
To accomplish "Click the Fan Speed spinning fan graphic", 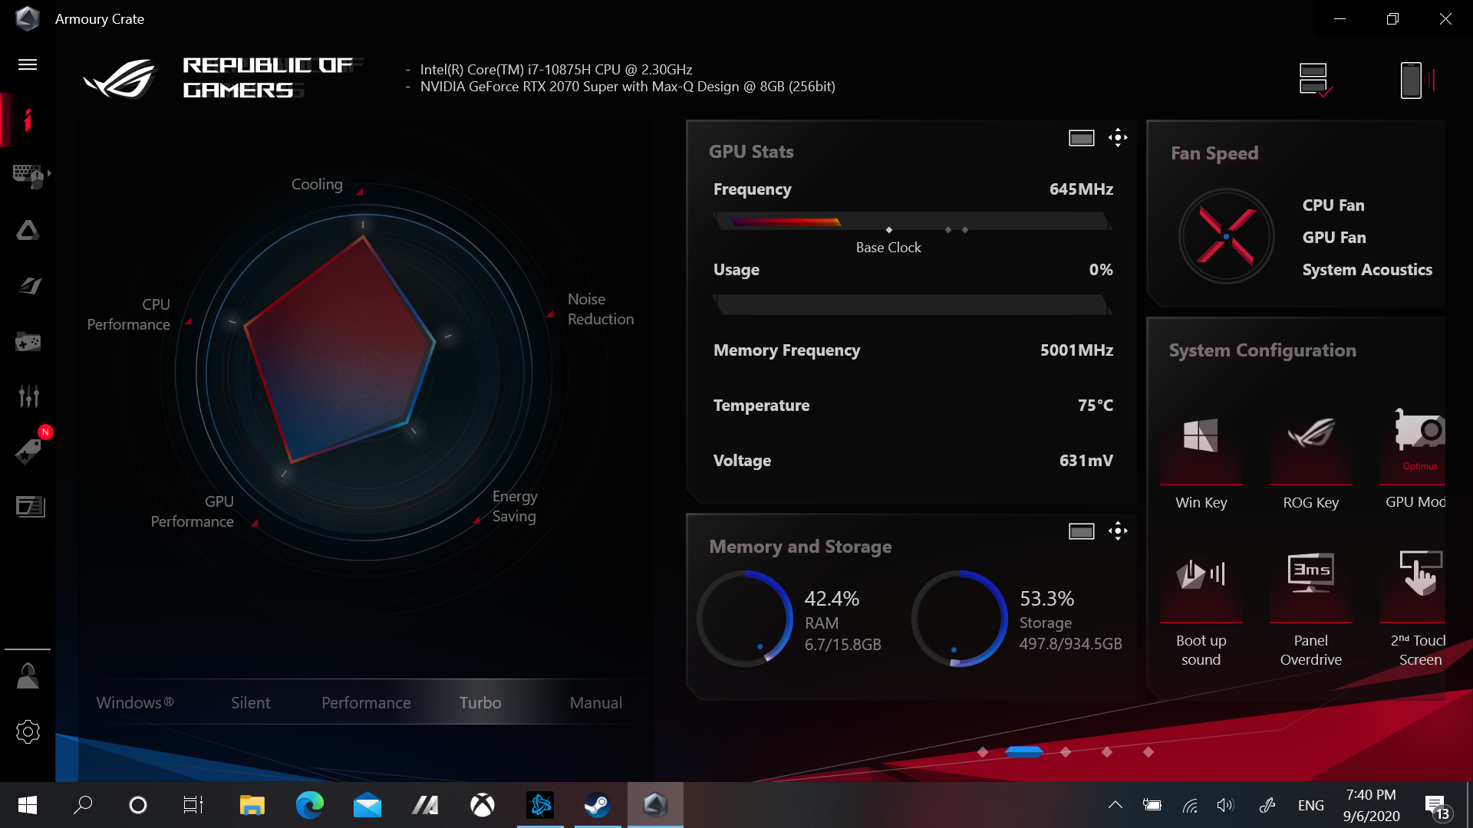I will (1226, 237).
